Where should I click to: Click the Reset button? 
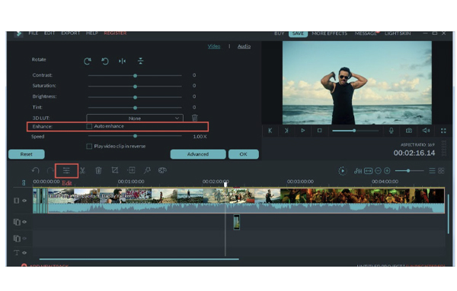(x=27, y=154)
